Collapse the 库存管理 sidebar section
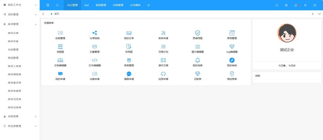The image size is (323, 140). point(20,24)
